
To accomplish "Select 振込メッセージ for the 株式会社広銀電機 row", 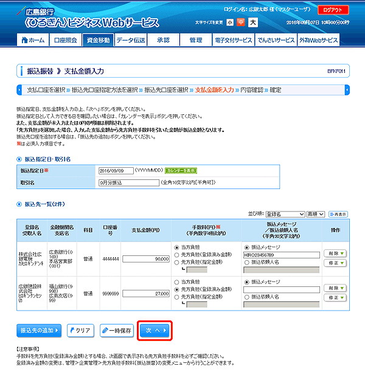I will pyautogui.click(x=247, y=247).
